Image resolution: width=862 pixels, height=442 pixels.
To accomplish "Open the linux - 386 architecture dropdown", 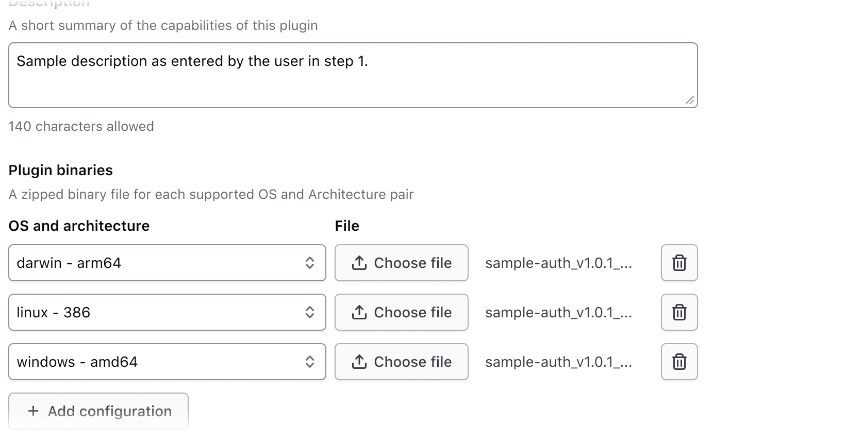I will pyautogui.click(x=167, y=312).
